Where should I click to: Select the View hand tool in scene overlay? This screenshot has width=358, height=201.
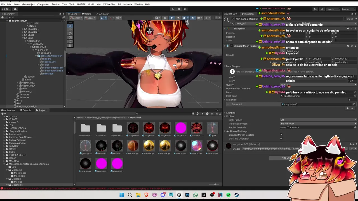click(70, 26)
